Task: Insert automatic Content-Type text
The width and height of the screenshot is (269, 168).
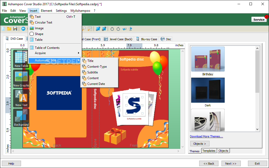Action: click(99, 67)
